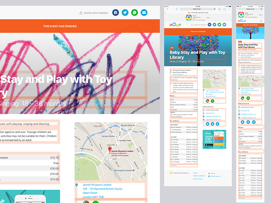Click the info@babymusicclass.co.uk email link
Viewport: 271px width, 203px height.
click(213, 117)
